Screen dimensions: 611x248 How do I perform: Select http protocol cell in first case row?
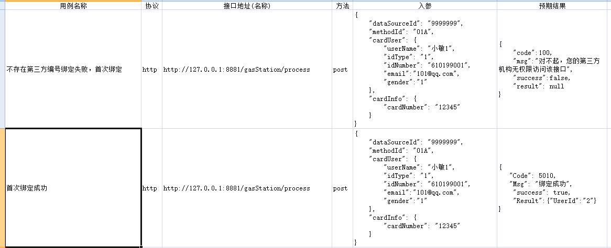pyautogui.click(x=151, y=69)
